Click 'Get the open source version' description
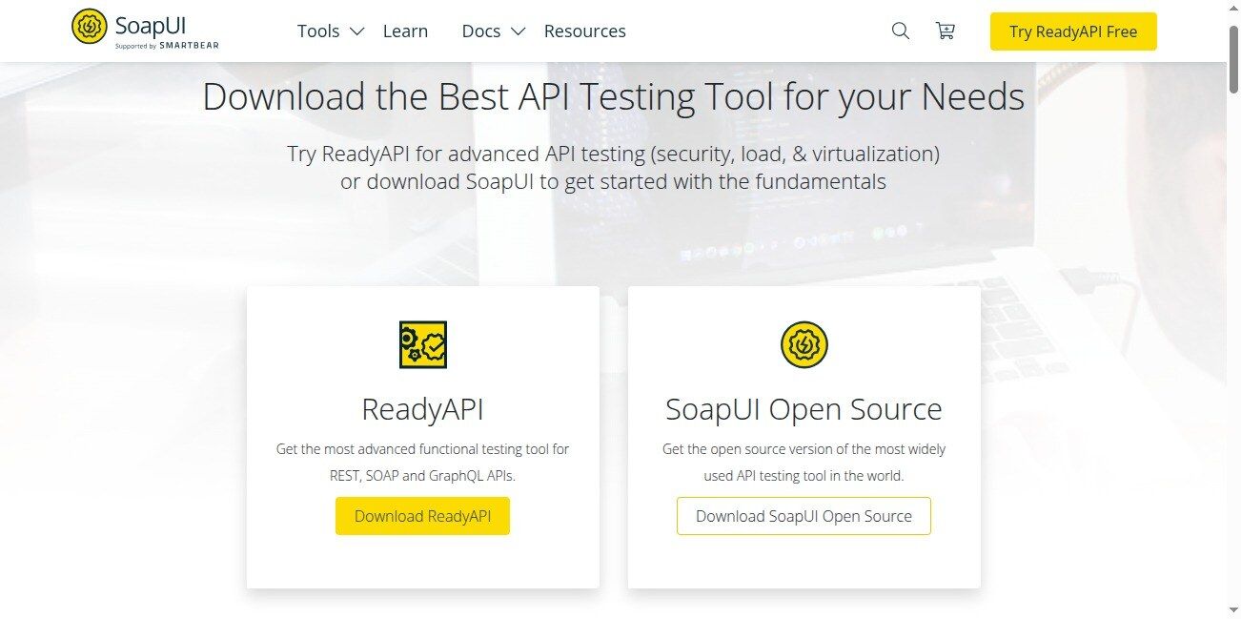The image size is (1241, 619). [804, 462]
